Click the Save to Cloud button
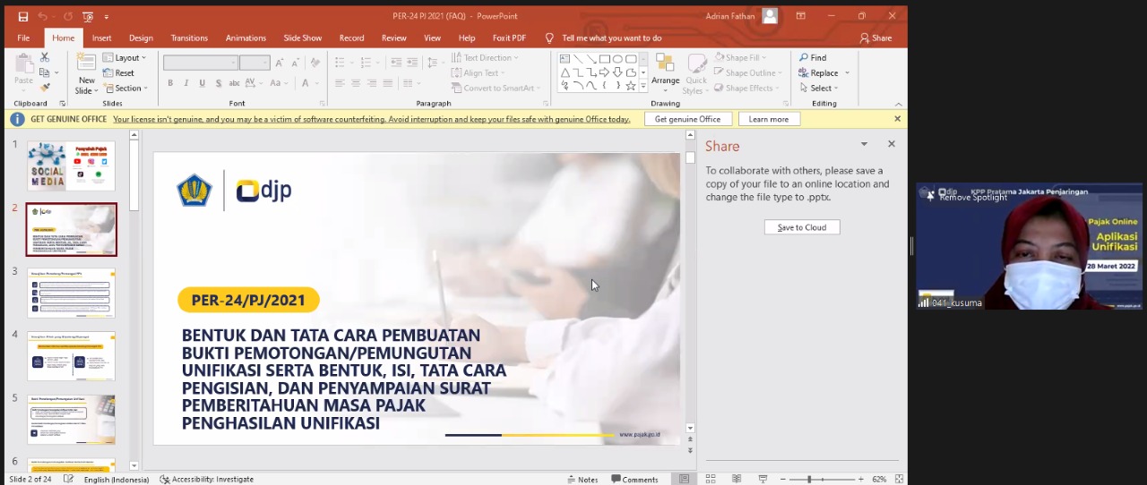The width and height of the screenshot is (1147, 485). 801,227
